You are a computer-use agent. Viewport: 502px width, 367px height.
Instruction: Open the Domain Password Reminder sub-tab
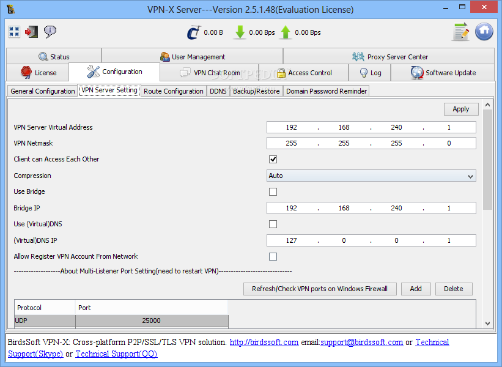pyautogui.click(x=327, y=91)
